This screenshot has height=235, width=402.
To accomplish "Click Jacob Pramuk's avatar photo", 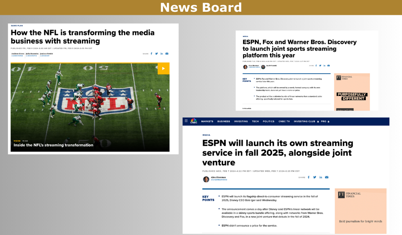I will pyautogui.click(x=263, y=67).
